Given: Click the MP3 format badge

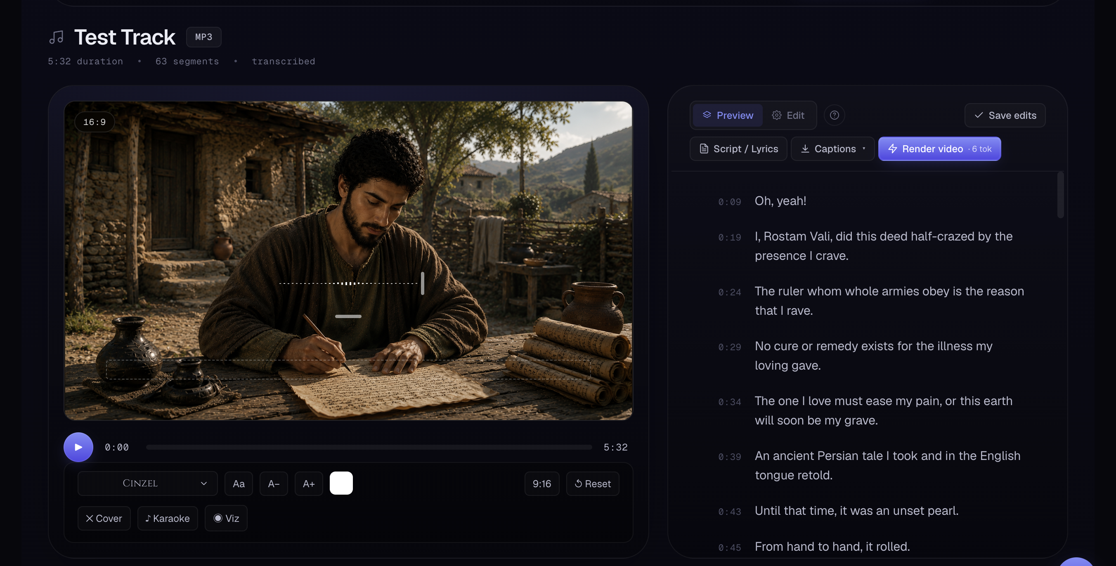Looking at the screenshot, I should 203,37.
